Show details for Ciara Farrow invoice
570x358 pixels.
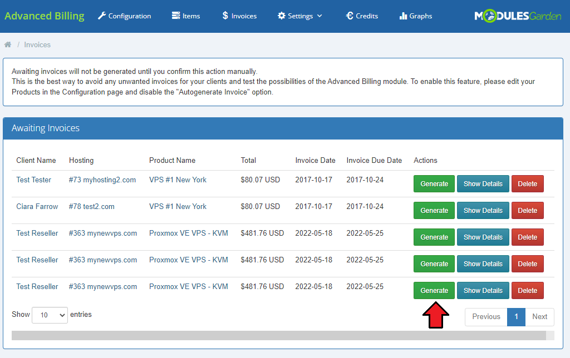483,211
